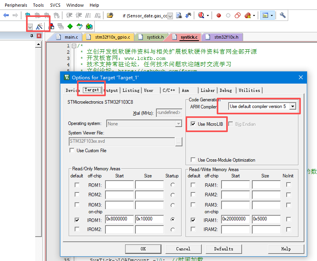Start the debug session icon
The image size is (317, 261).
(x=201, y=15)
